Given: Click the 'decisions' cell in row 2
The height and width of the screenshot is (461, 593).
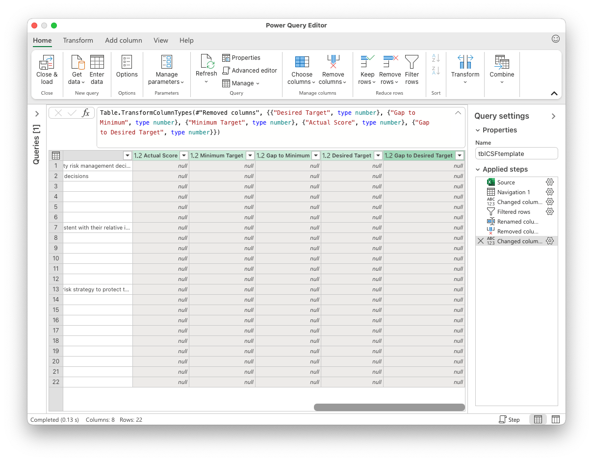Looking at the screenshot, I should (x=98, y=176).
